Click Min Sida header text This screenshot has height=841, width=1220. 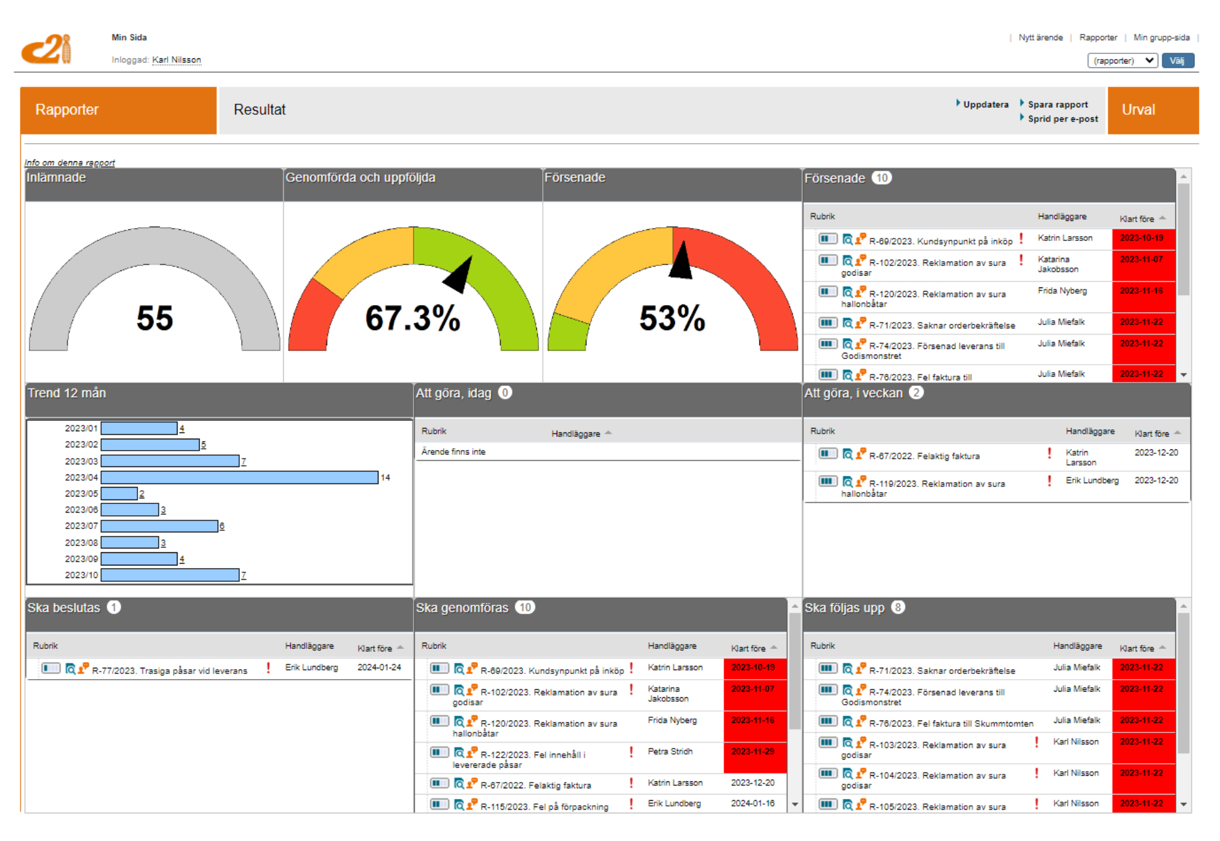click(x=129, y=38)
